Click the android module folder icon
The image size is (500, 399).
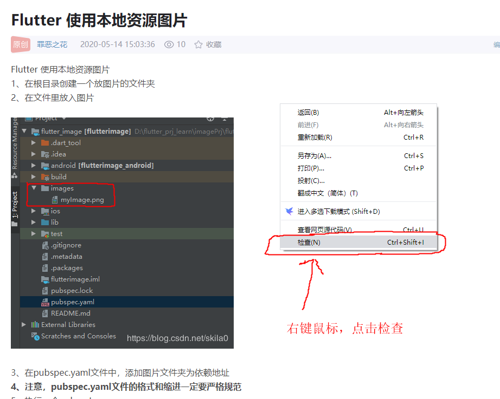coord(45,166)
